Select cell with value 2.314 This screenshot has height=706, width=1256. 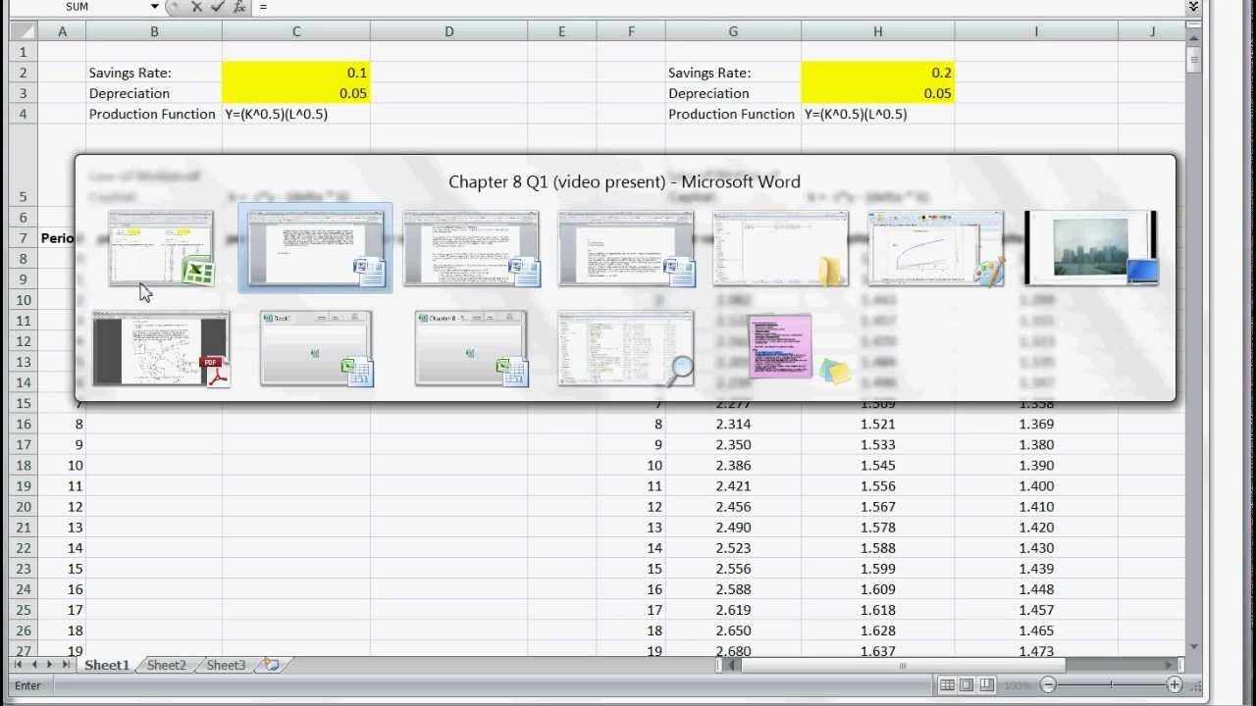coord(733,424)
